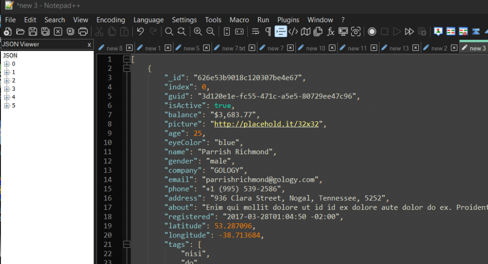488x264 pixels.
Task: Open the Function List fx icon
Action: (x=331, y=32)
